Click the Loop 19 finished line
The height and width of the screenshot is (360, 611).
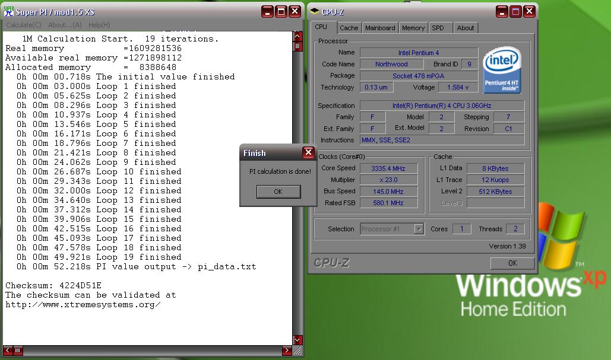pyautogui.click(x=99, y=257)
